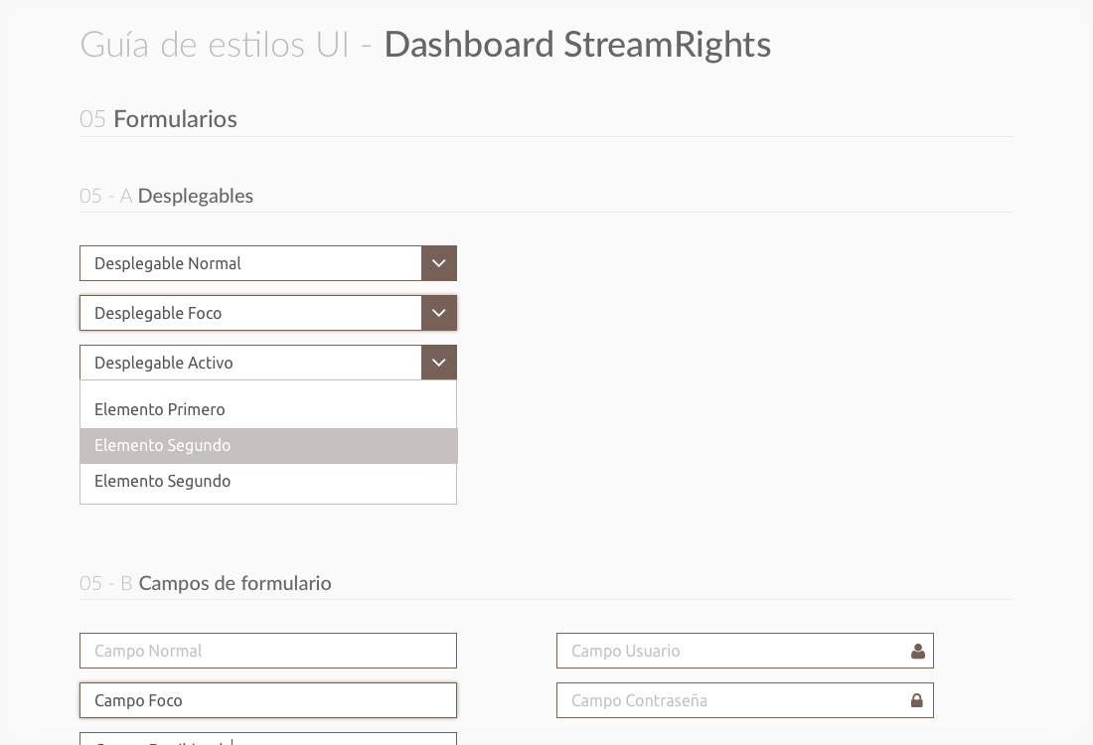This screenshot has width=1093, height=745.
Task: Collapse Desplegable Activo using its chevron
Action: coord(438,363)
